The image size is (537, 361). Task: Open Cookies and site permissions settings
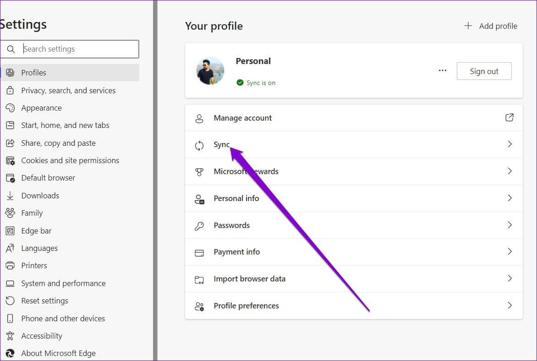70,160
